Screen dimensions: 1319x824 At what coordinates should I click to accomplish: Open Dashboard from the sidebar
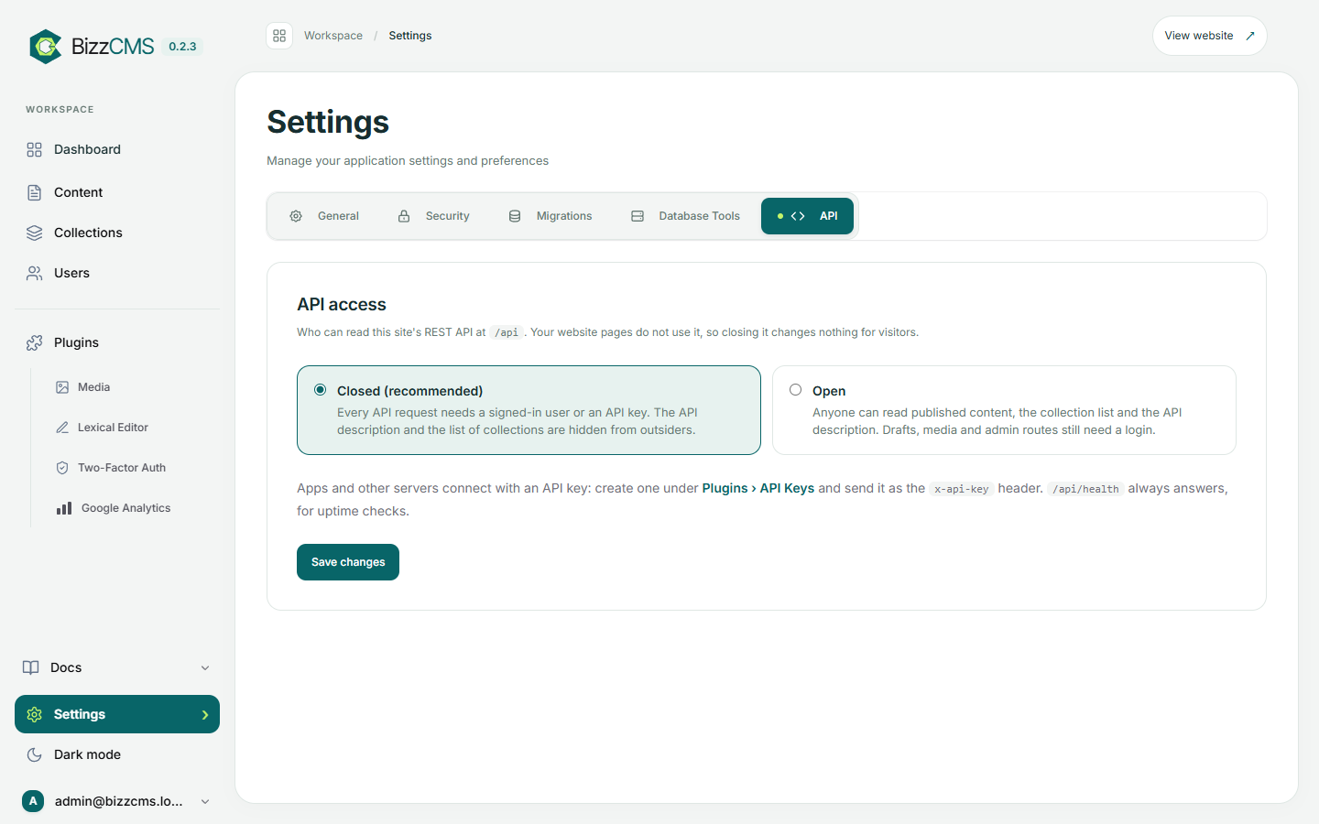(x=87, y=149)
